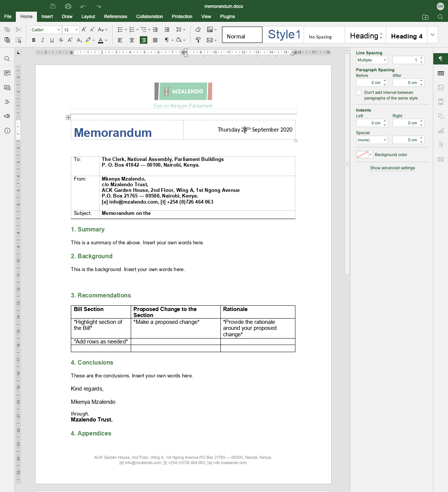Expand the Line Spacing Multiple dropdown
This screenshot has height=492, width=448.
[x=372, y=60]
